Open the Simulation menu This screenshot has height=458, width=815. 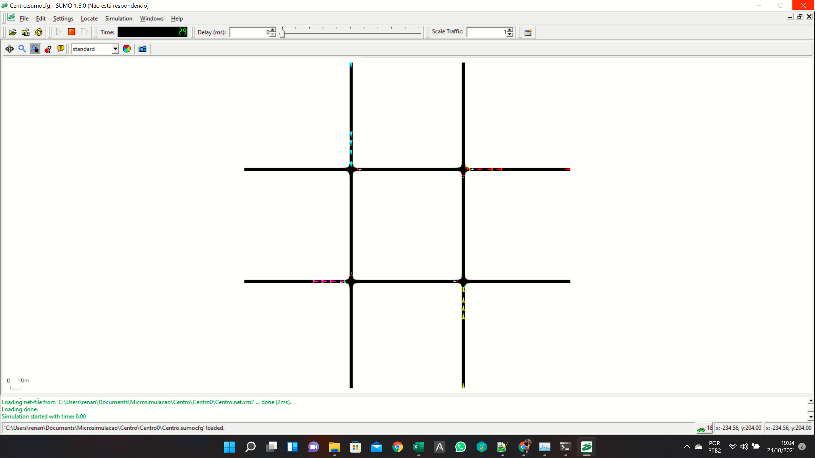click(x=118, y=18)
